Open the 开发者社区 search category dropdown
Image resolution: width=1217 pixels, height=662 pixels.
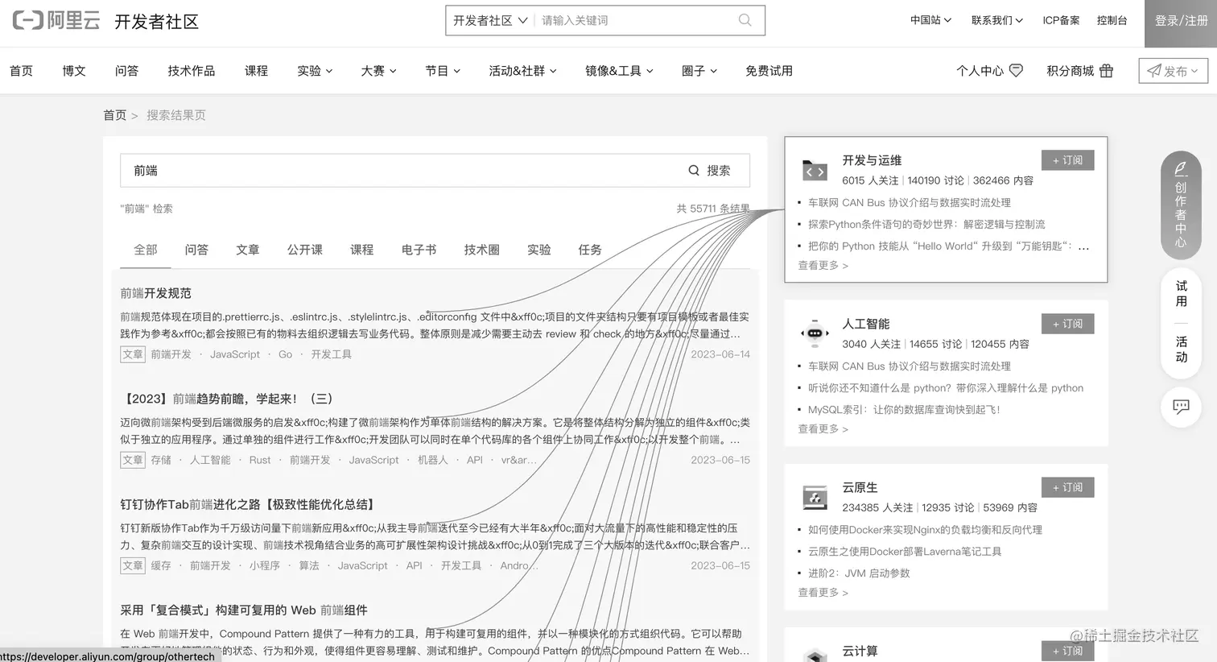coord(491,20)
